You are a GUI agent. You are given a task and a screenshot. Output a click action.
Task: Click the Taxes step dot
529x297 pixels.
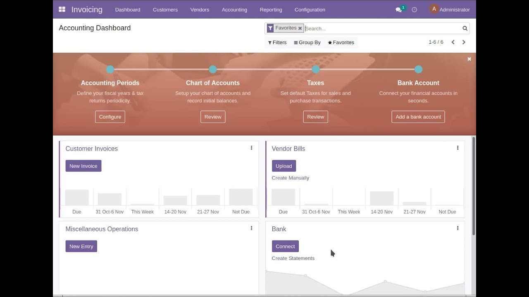click(x=316, y=69)
